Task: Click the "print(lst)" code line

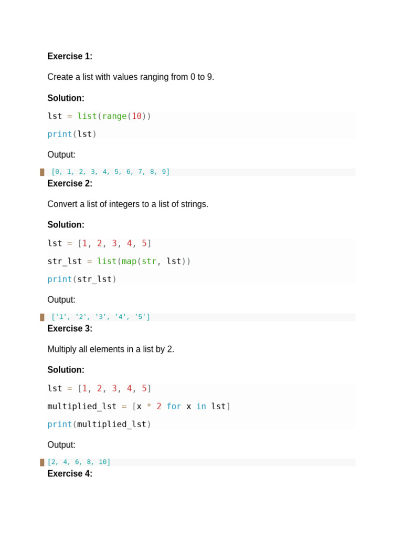Action: pos(72,134)
